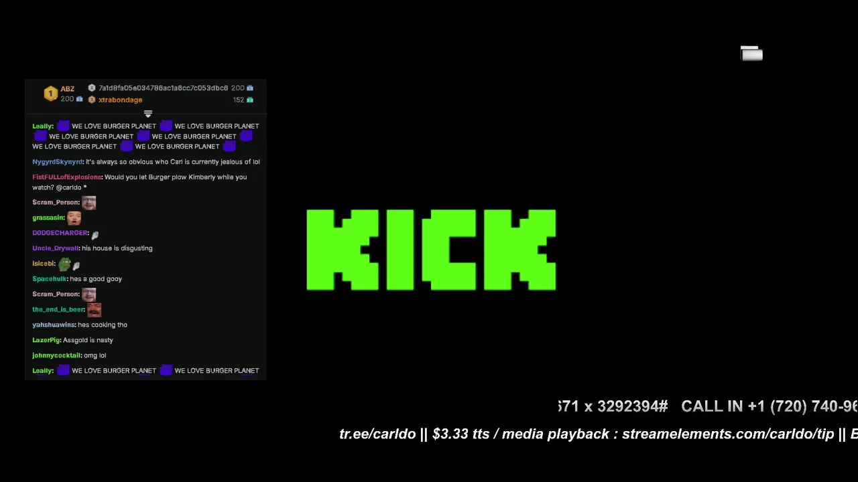Click the message "omg lol"
The height and width of the screenshot is (482, 858).
pos(95,355)
